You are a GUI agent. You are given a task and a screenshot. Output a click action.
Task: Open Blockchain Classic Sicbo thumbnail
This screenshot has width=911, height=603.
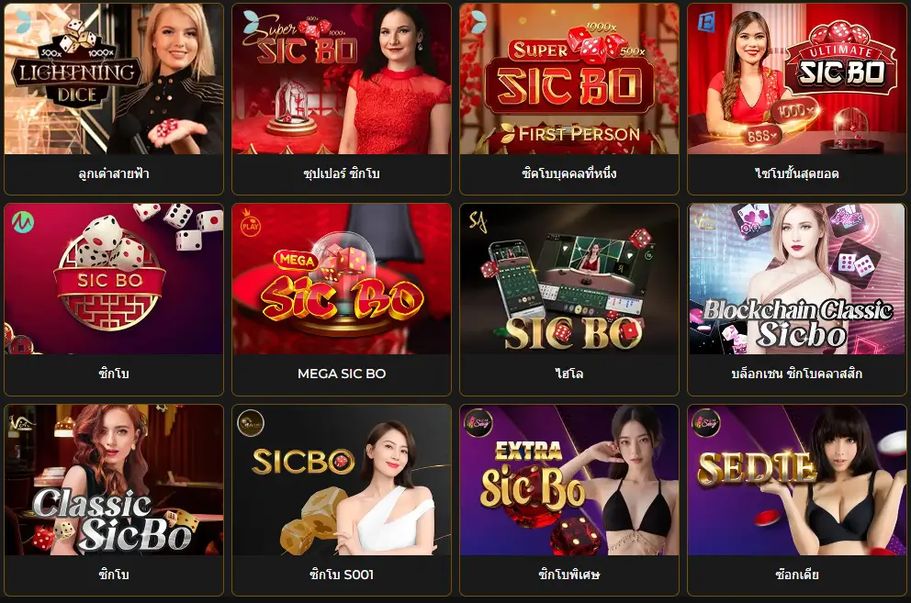click(x=797, y=279)
